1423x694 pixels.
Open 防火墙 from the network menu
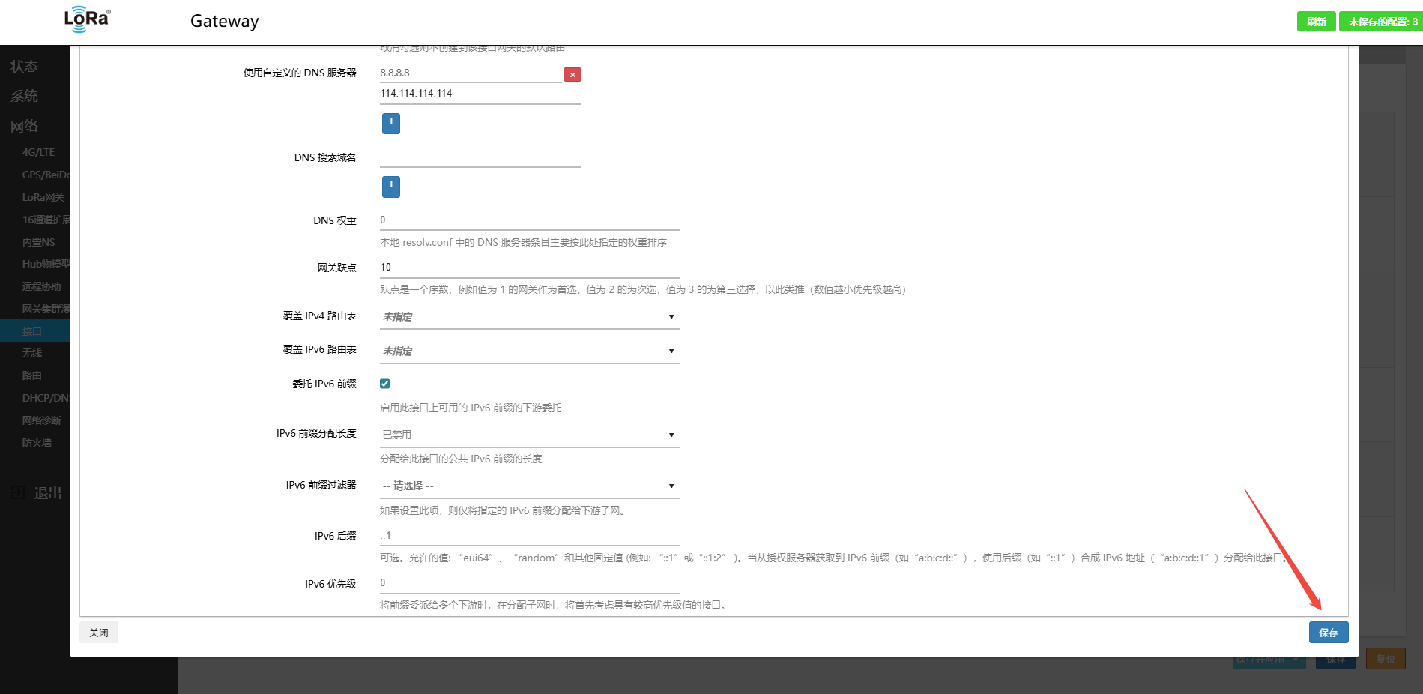pyautogui.click(x=37, y=443)
